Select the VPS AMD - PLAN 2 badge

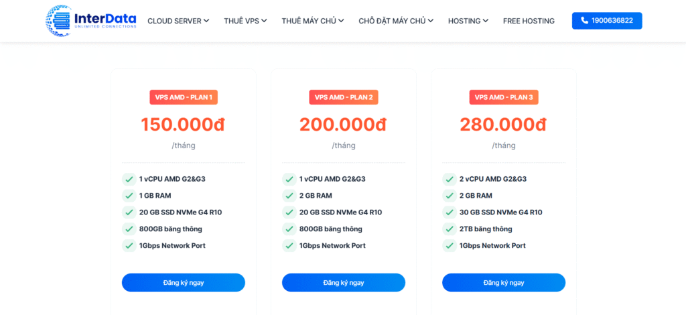[x=344, y=97]
